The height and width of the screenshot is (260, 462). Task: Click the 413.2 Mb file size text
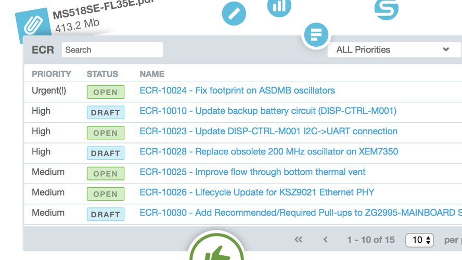tap(77, 25)
